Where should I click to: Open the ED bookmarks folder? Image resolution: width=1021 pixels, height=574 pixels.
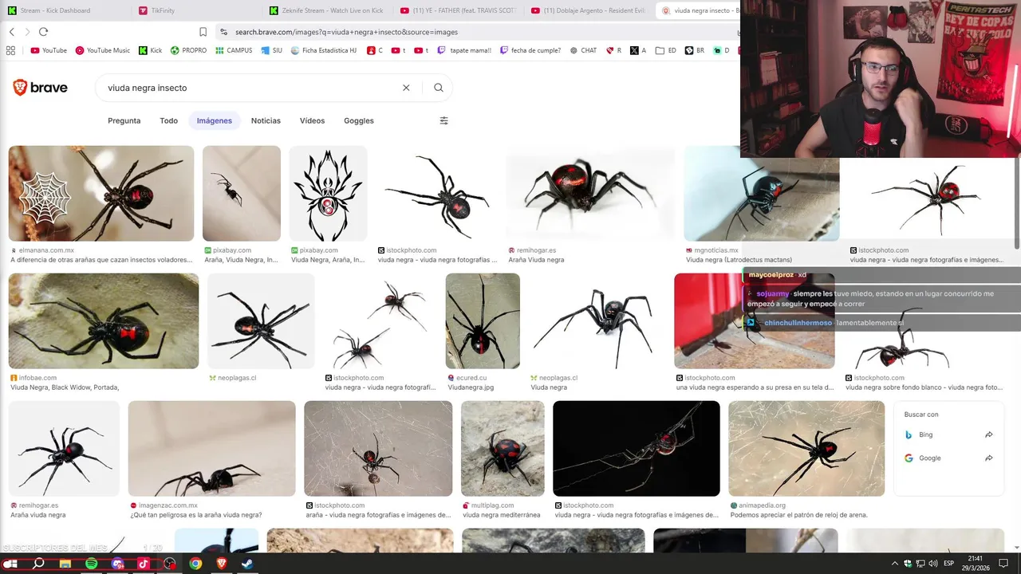coord(666,50)
